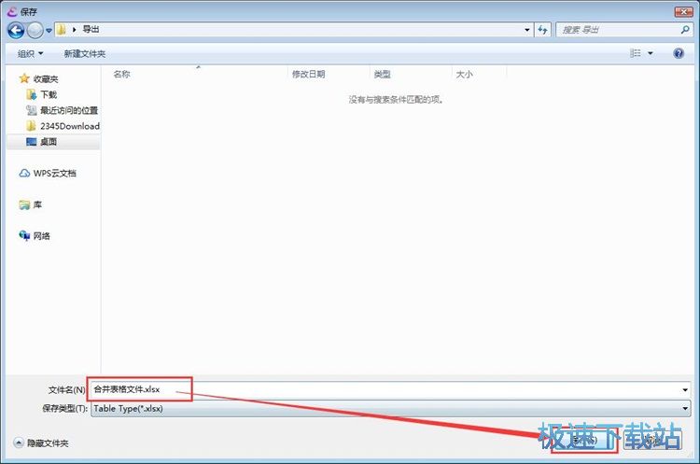Open the view options dropdown arrow
The image size is (700, 464).
pos(651,53)
